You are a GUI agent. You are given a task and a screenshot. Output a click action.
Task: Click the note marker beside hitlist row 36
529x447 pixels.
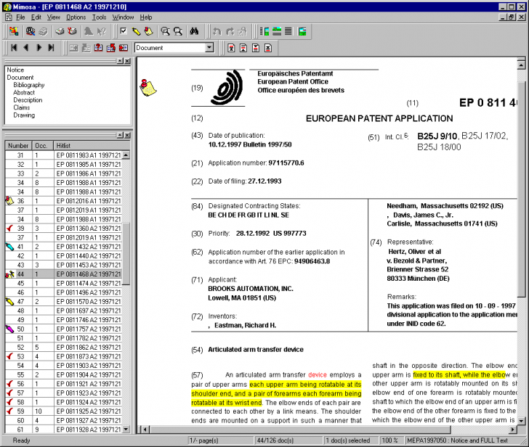pyautogui.click(x=9, y=201)
